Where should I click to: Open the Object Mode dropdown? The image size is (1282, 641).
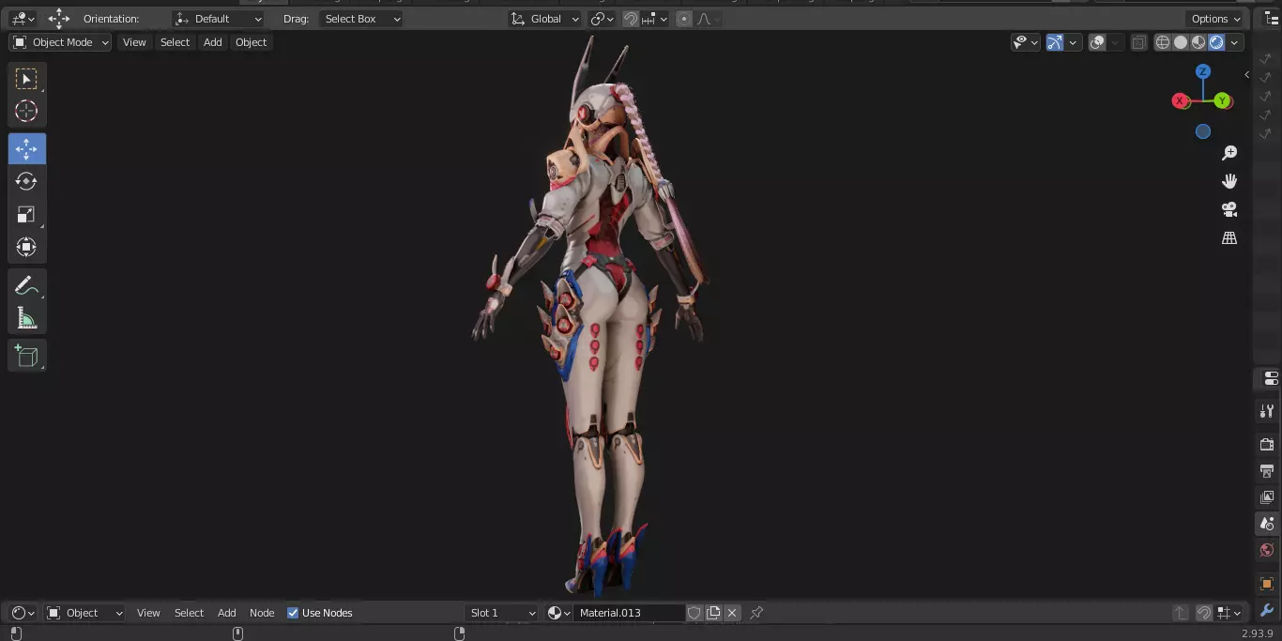click(61, 42)
